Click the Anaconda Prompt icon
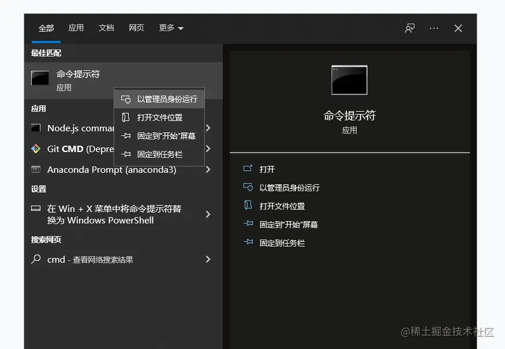The height and width of the screenshot is (349, 505). point(36,169)
